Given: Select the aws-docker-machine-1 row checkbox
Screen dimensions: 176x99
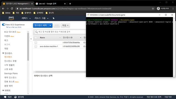Looking at the screenshot, I should [36, 46].
